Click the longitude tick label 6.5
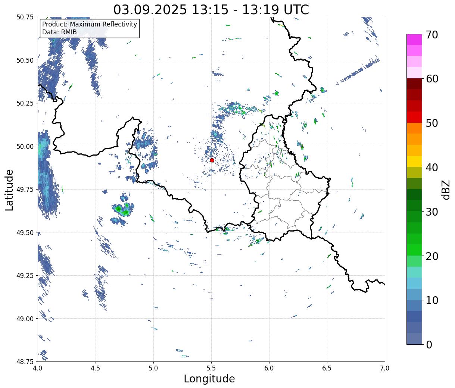 327,368
